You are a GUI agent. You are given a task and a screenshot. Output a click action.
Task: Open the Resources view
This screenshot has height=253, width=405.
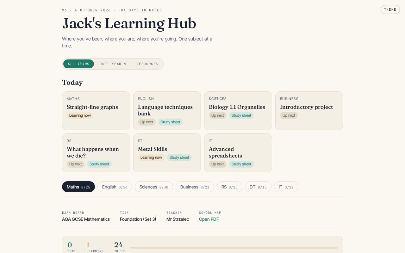click(147, 64)
